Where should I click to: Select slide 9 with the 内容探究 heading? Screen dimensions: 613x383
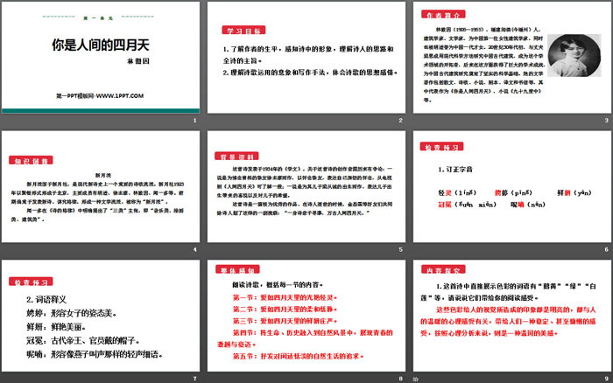tap(512, 316)
